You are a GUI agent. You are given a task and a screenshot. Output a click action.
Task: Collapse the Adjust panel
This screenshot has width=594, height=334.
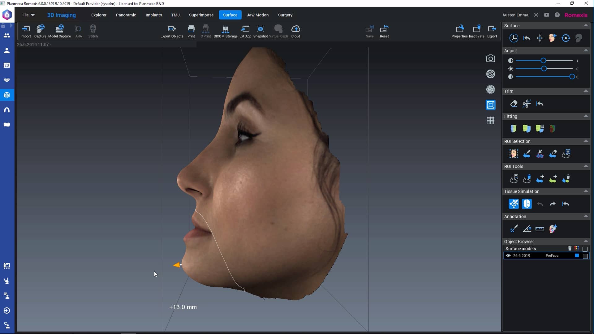click(586, 50)
